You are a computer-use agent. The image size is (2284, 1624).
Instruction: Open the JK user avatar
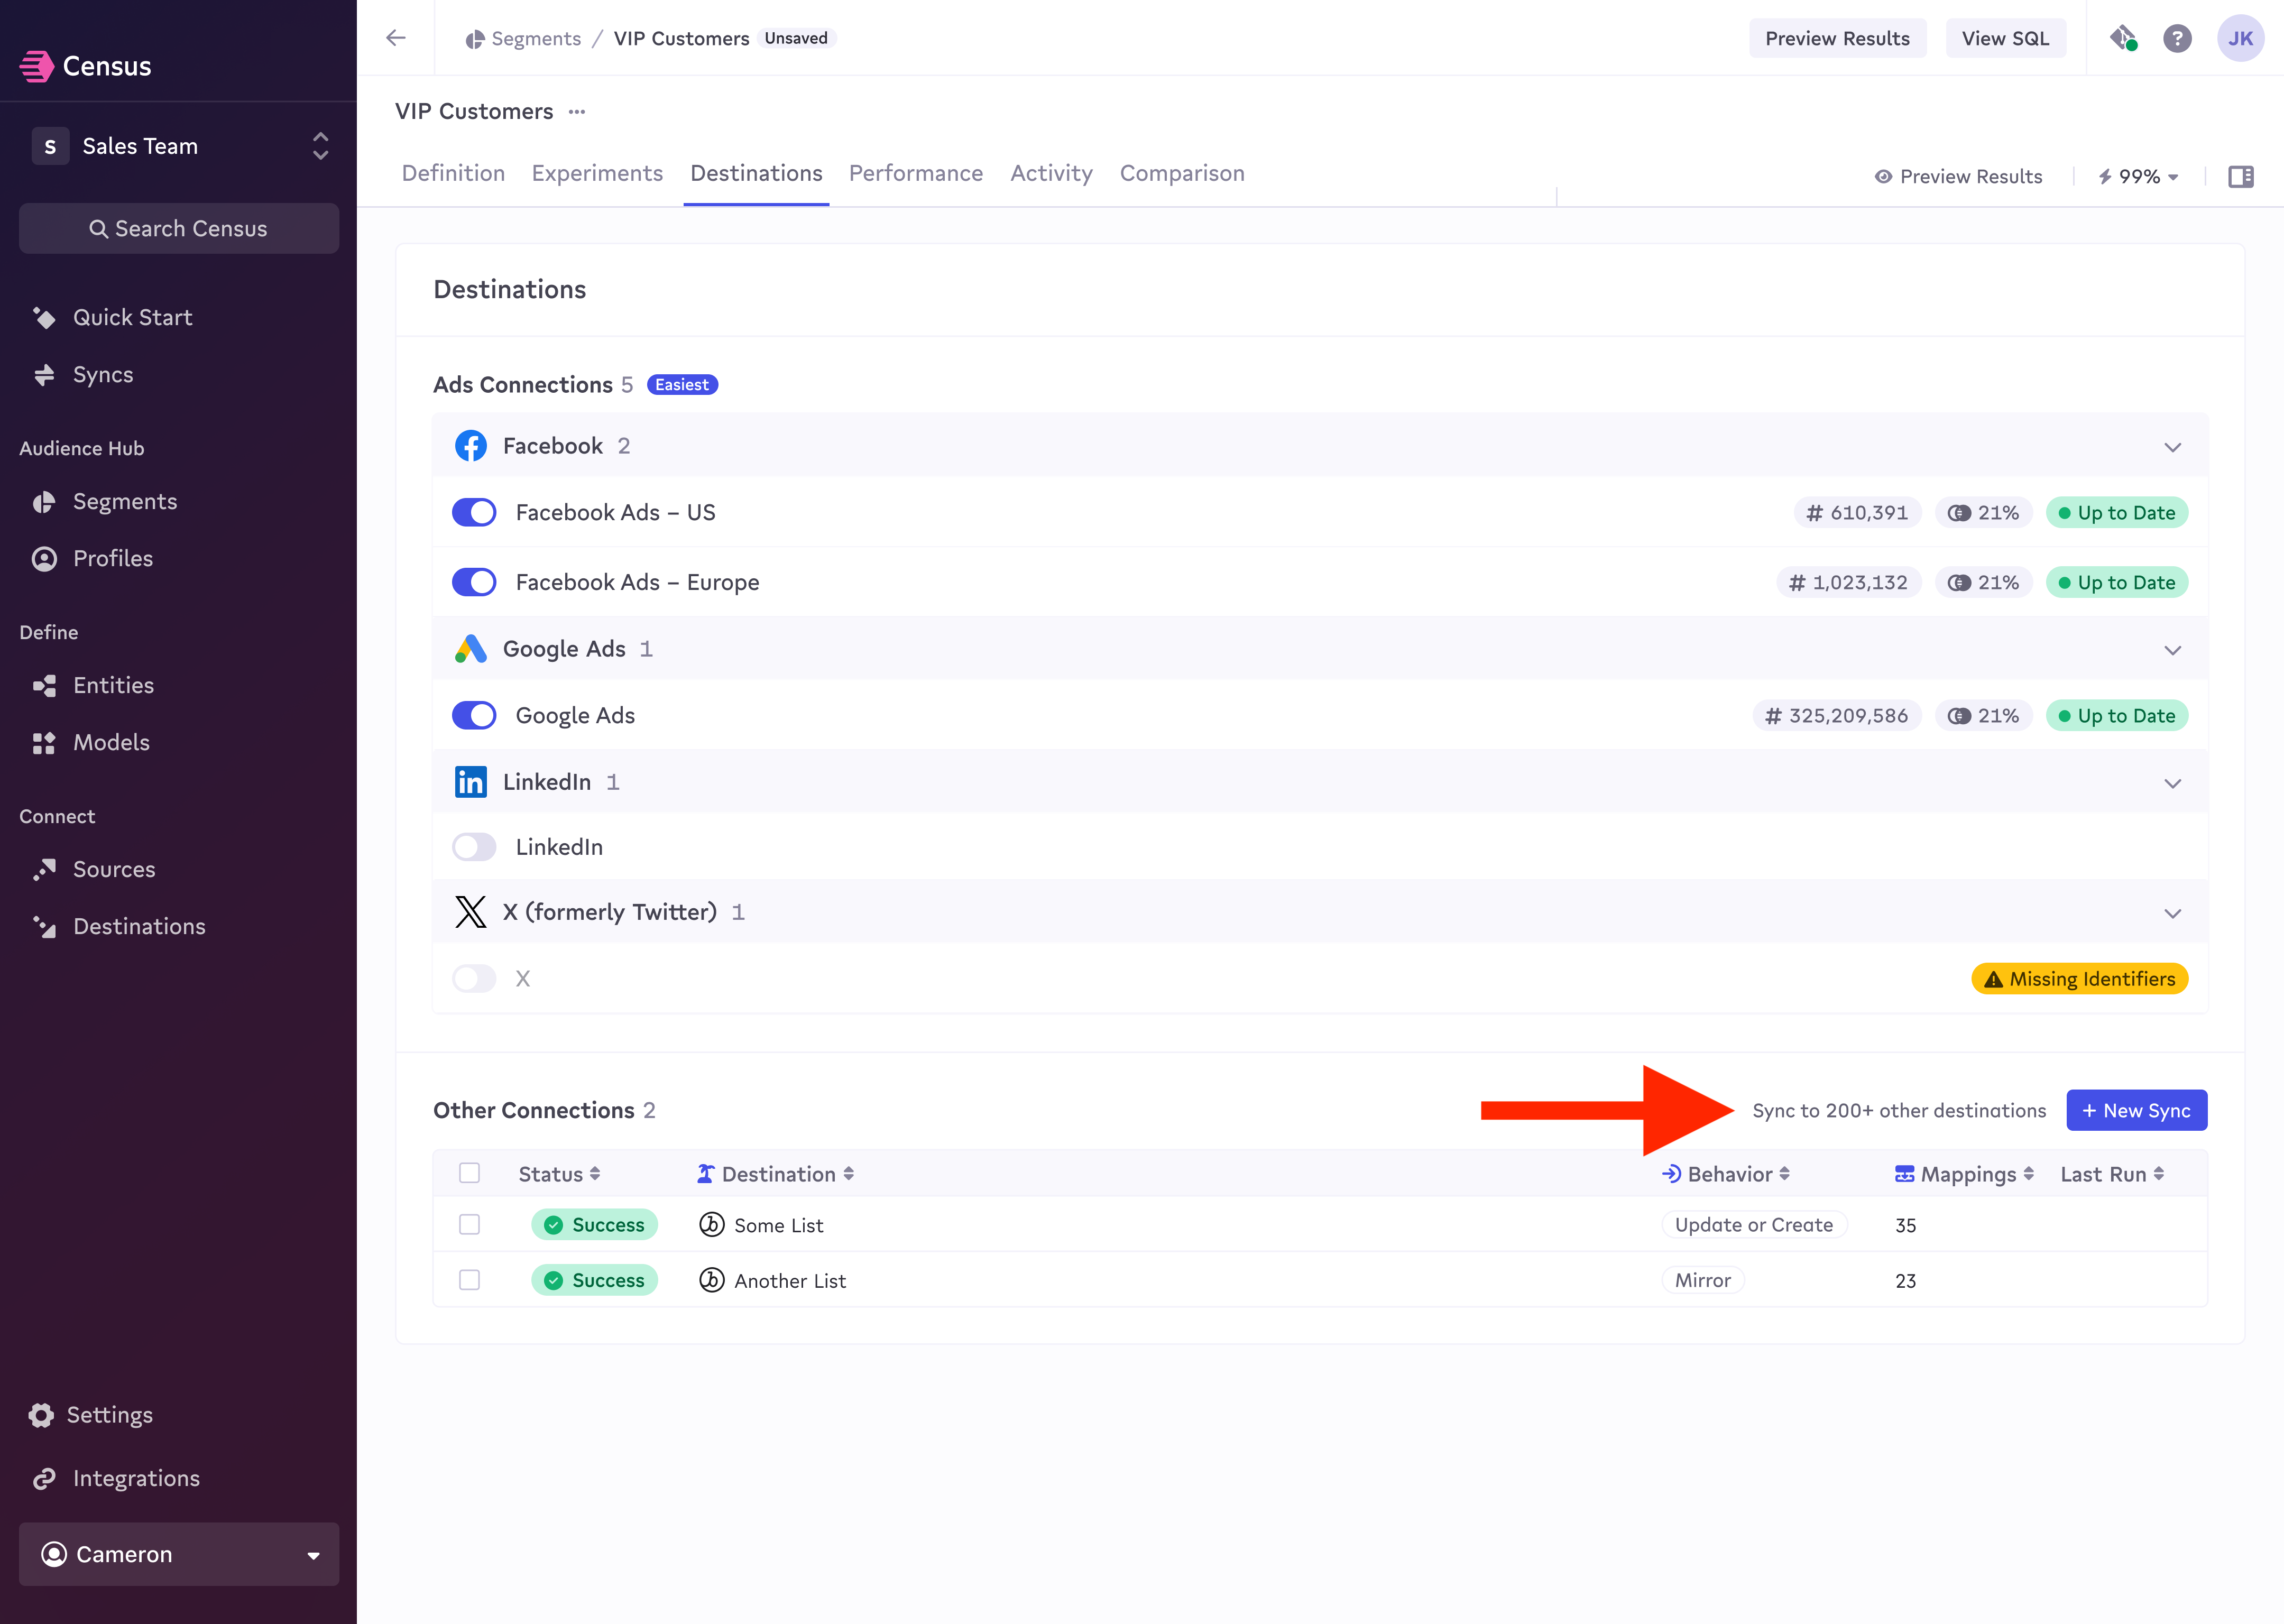pyautogui.click(x=2240, y=38)
